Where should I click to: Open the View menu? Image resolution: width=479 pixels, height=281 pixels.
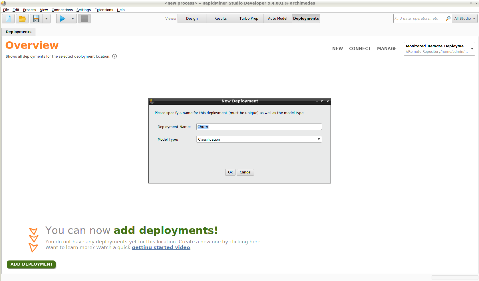point(44,10)
